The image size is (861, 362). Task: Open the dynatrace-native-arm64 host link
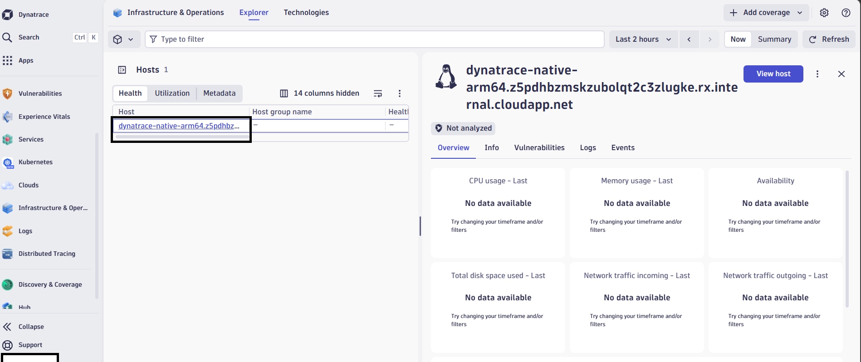click(x=179, y=126)
